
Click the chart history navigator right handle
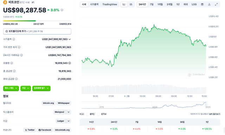(x=206, y=105)
